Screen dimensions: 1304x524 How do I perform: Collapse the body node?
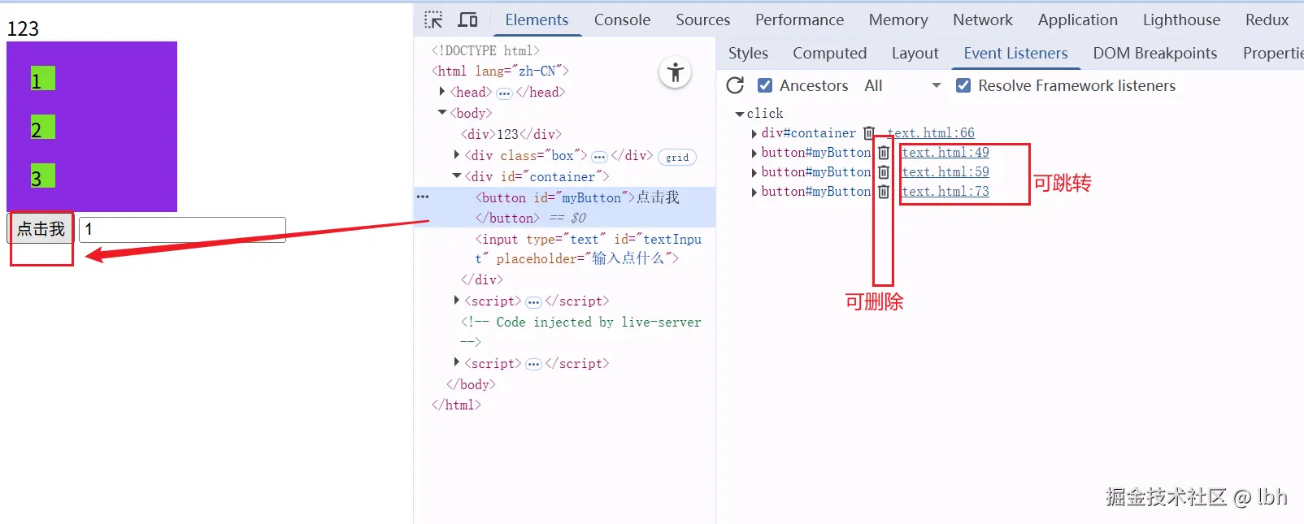click(441, 113)
